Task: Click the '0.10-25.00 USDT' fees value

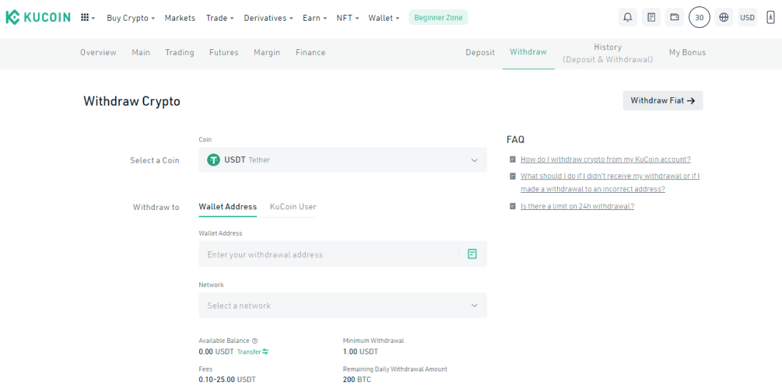Action: (x=227, y=380)
